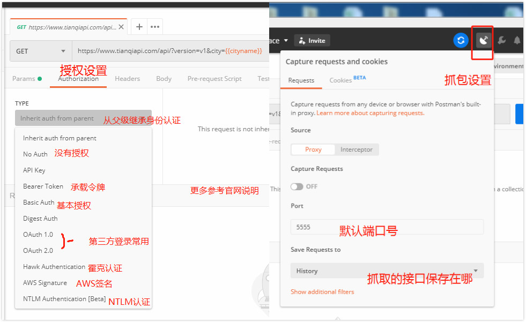Screen dimensions: 526x322
Task: Close the tianqiapi request tab
Action: (121, 27)
